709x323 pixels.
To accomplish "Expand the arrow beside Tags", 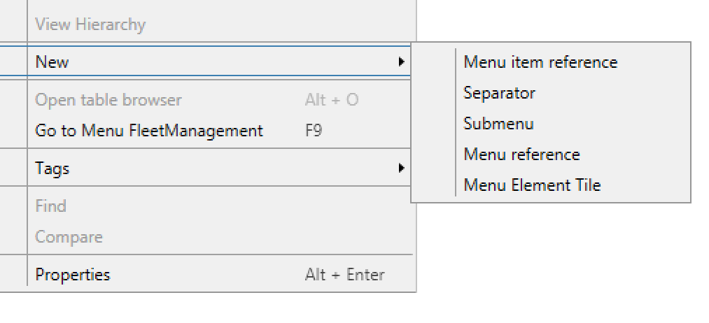I will [x=400, y=168].
